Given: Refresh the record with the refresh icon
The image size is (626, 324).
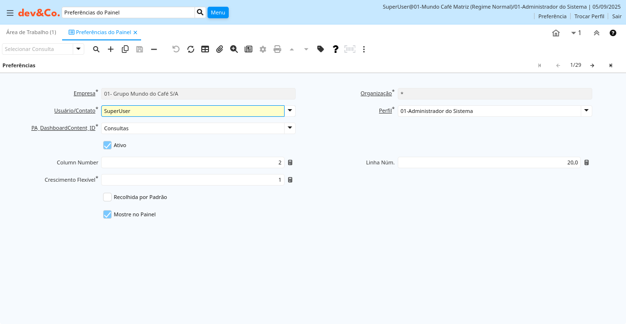Looking at the screenshot, I should pyautogui.click(x=191, y=49).
